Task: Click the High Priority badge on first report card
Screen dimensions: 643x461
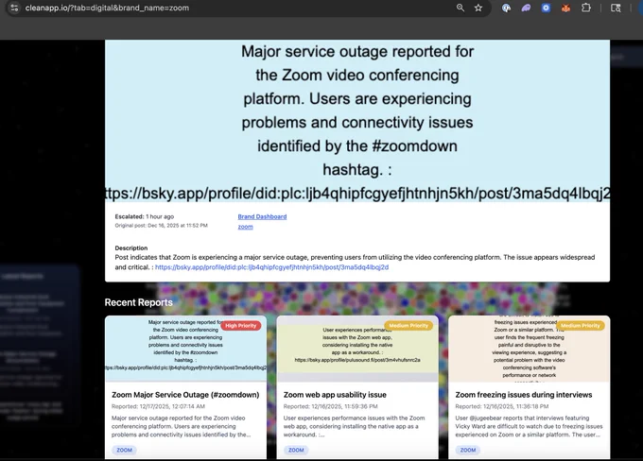Action: point(241,326)
